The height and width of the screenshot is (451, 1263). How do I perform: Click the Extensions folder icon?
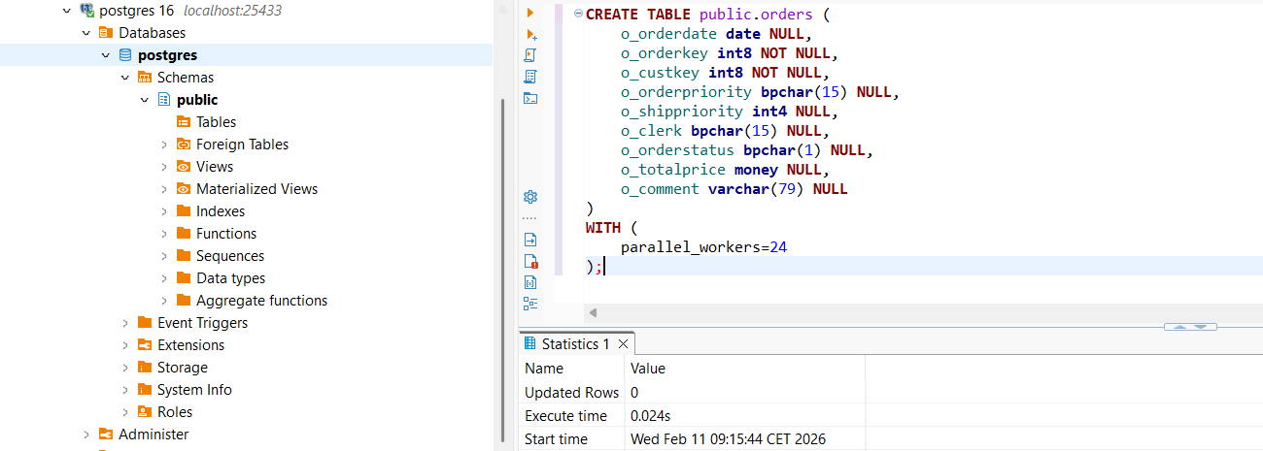(145, 345)
